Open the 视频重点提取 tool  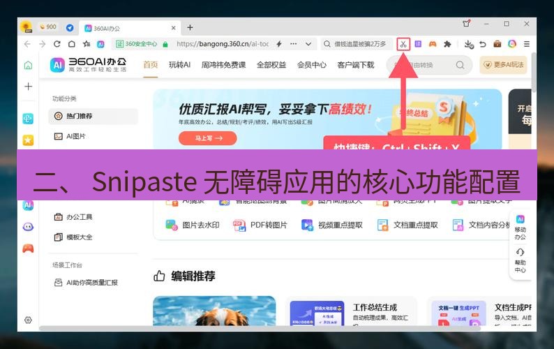[332, 225]
